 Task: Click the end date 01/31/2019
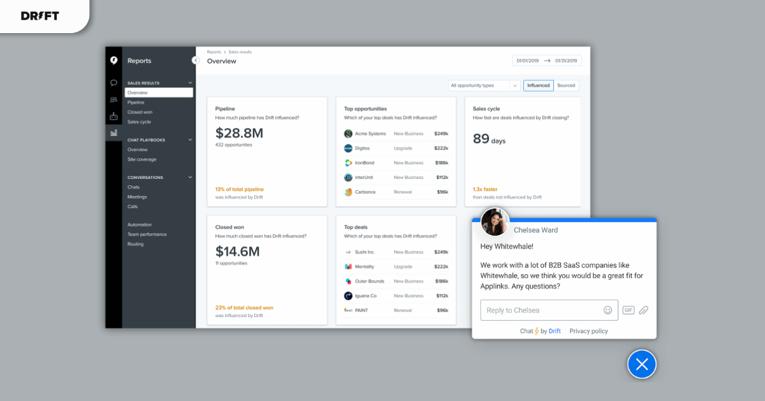(x=566, y=60)
